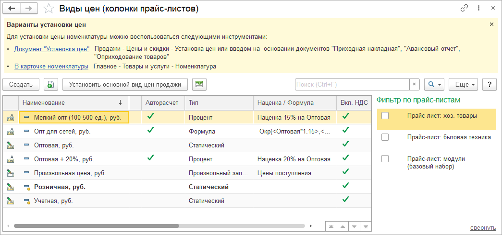Viewport: 502px width, 235px height.
Task: Click the Наценка 20% на Оптовая cell
Action: point(294,159)
